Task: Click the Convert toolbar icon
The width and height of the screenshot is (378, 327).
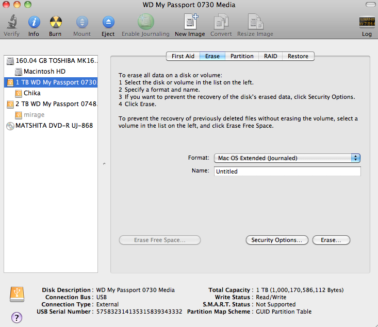Action: [x=221, y=22]
